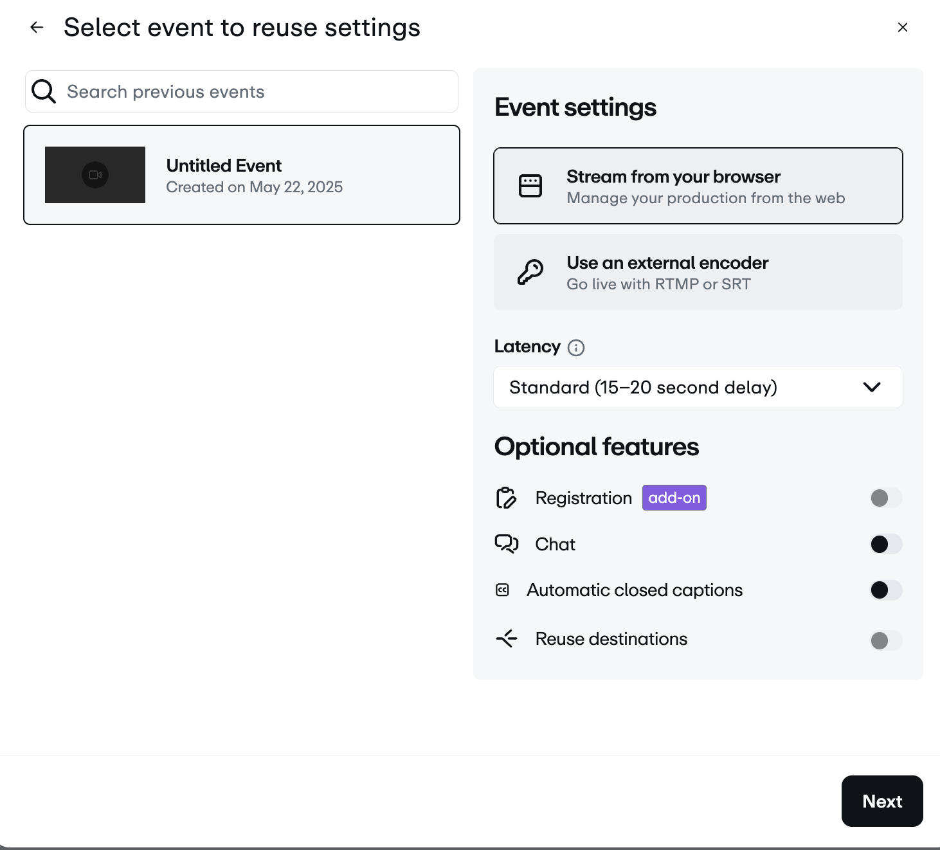The image size is (940, 850).
Task: Toggle the Registration add-on switch
Action: 885,498
